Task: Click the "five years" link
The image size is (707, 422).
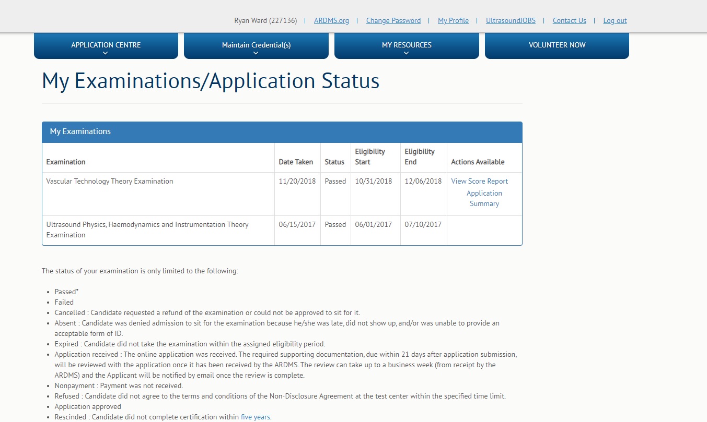Action: coord(255,417)
